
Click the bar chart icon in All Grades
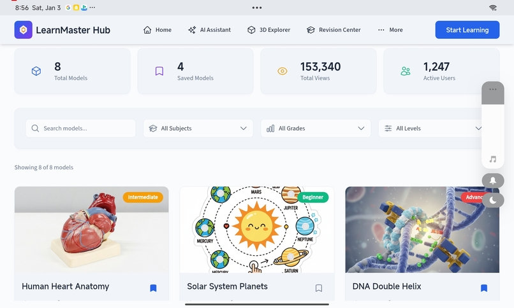point(270,128)
